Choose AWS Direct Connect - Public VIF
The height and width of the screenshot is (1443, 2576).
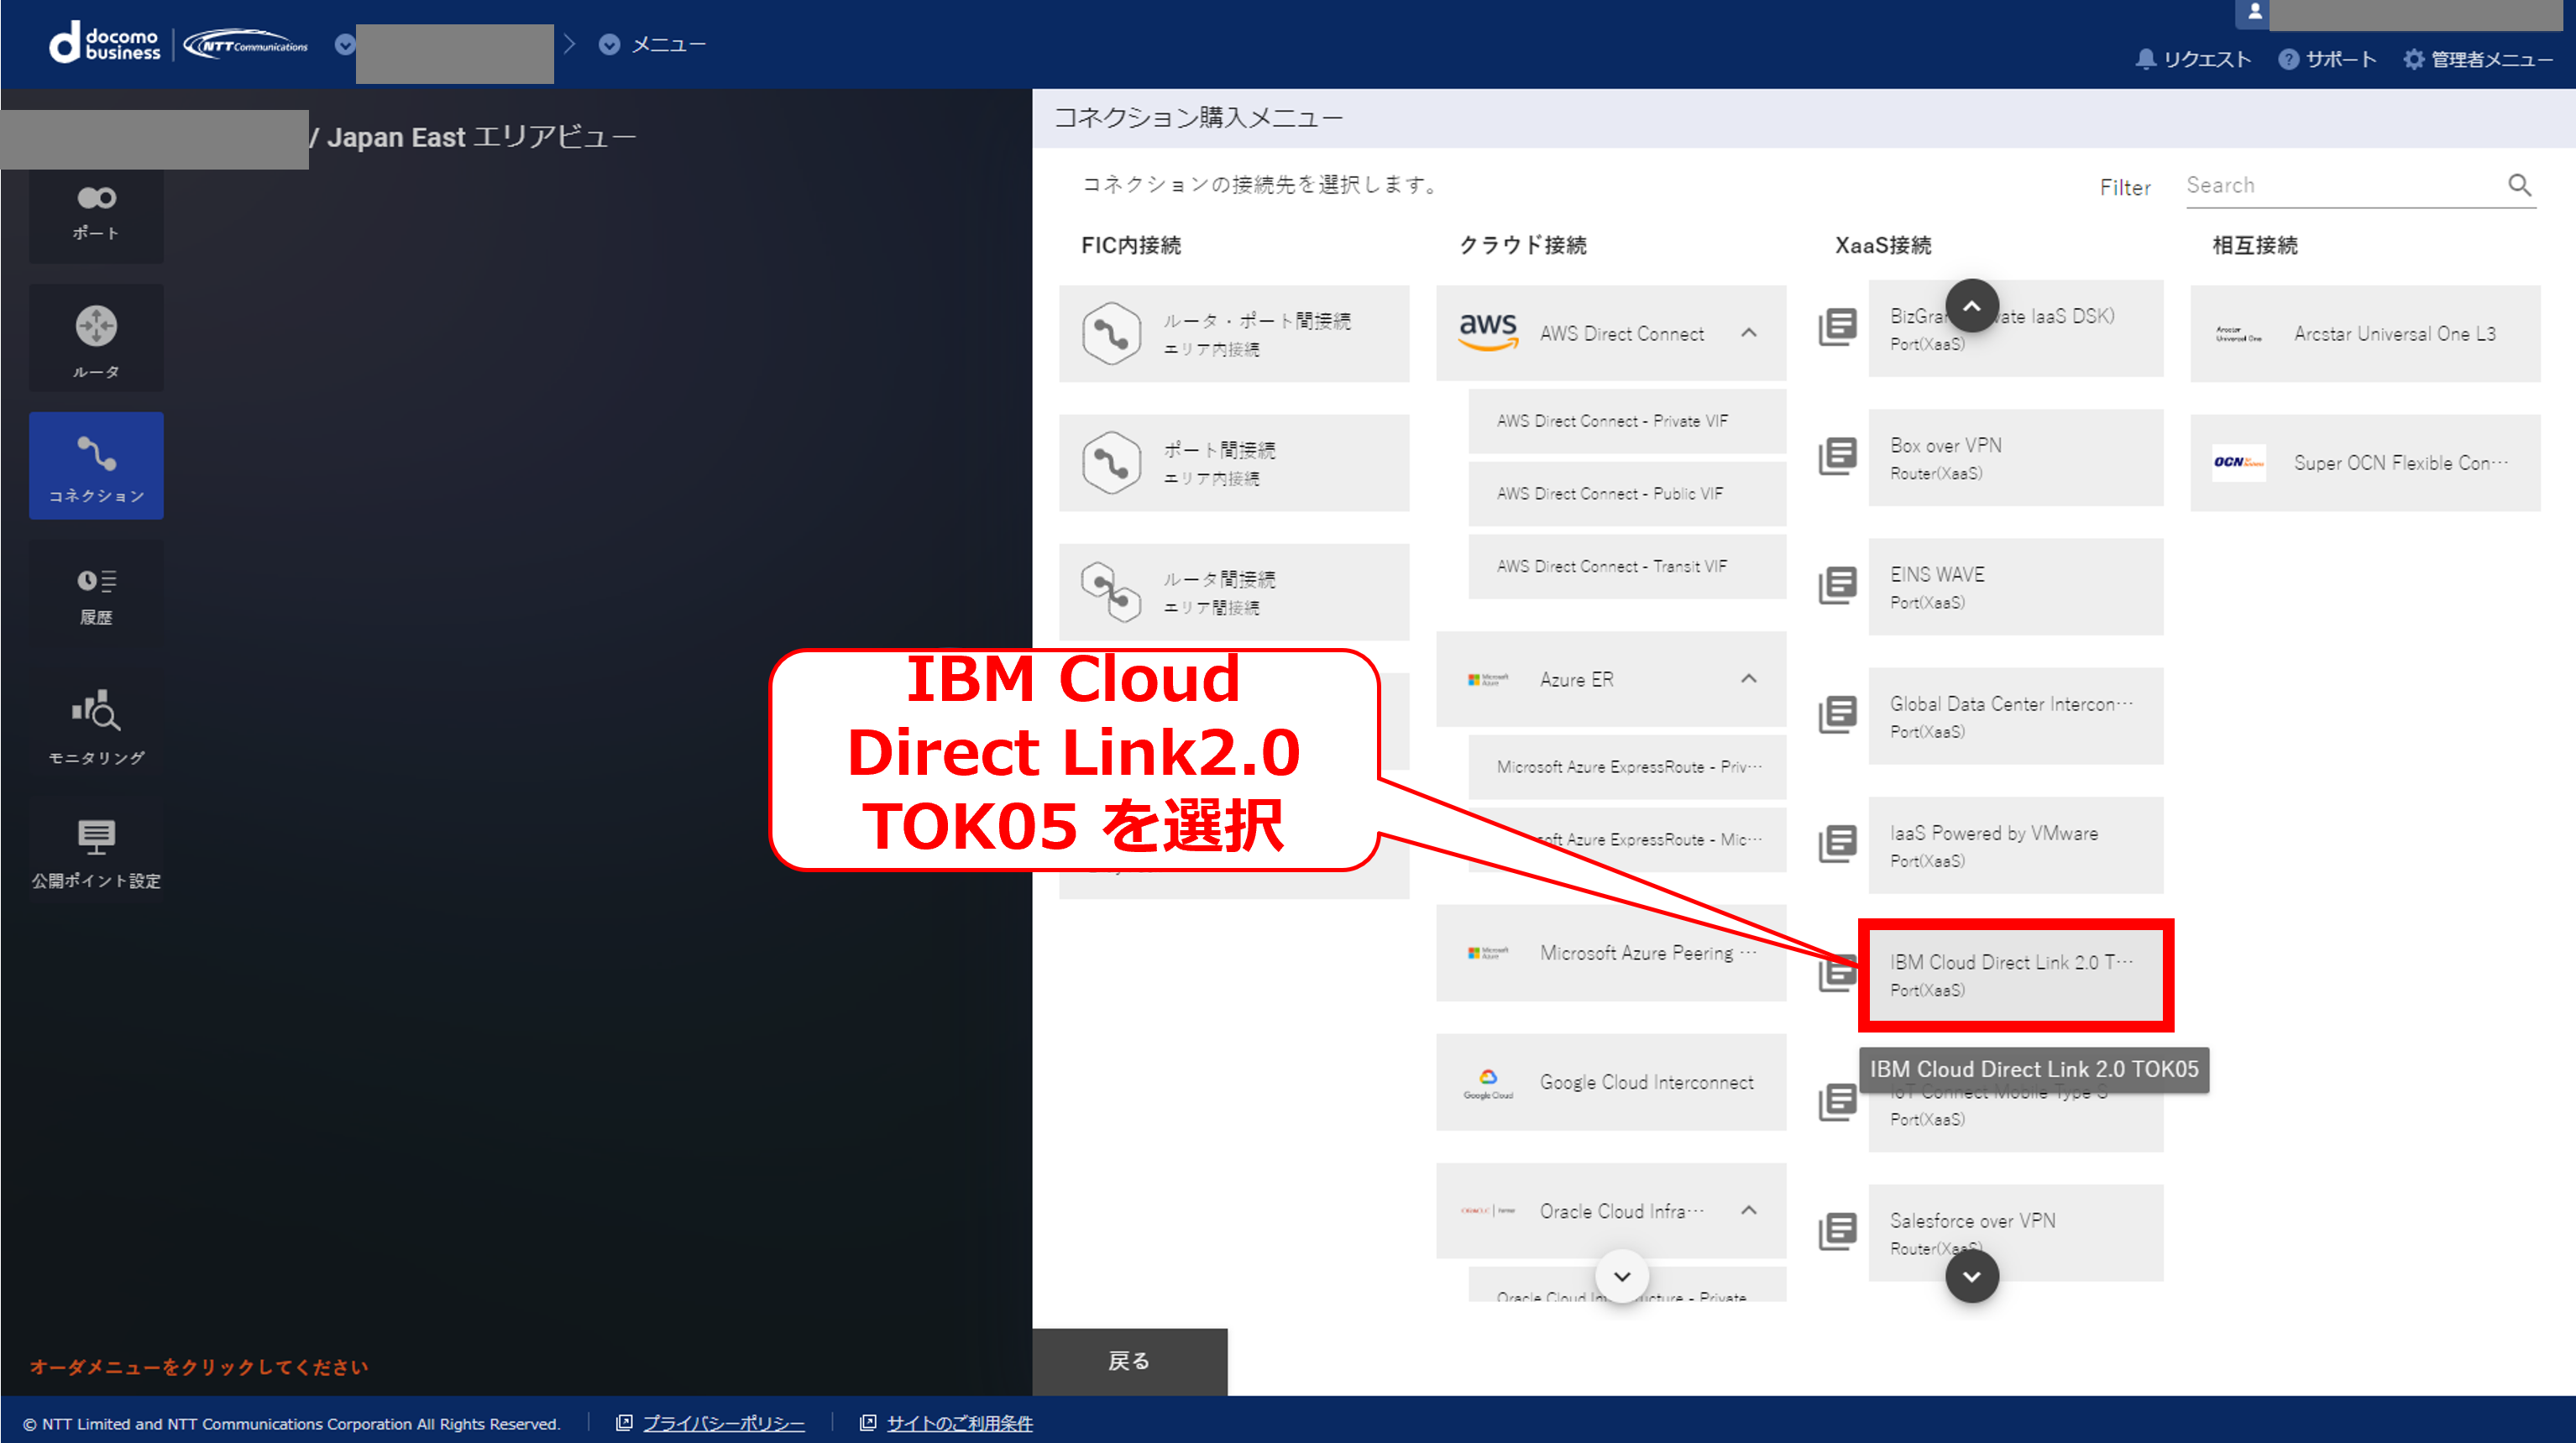(x=1626, y=493)
